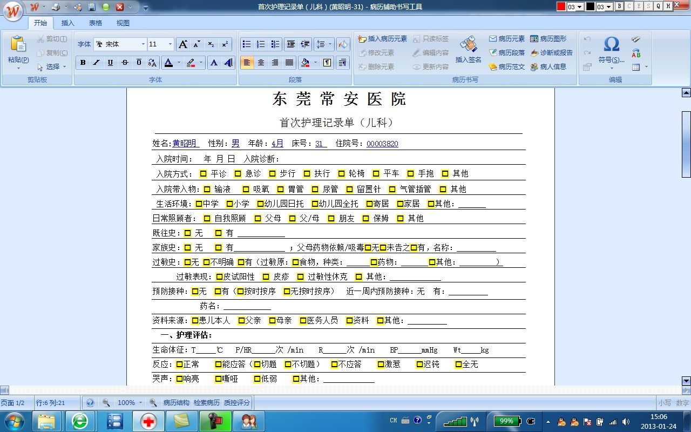Apply superscript formatting
Screen dimensions: 691x432
(225, 44)
